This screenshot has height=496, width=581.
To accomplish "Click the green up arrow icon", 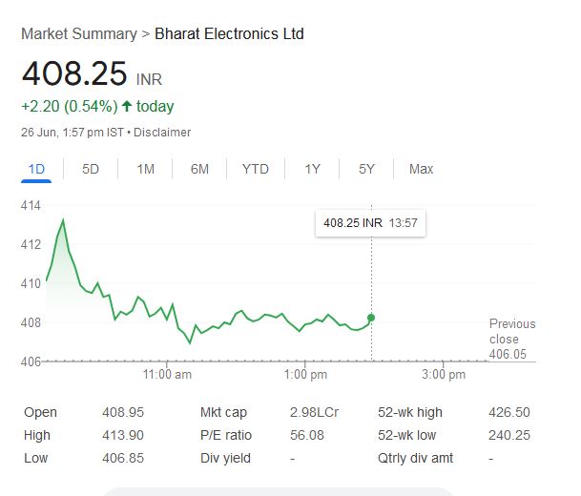I will [x=126, y=106].
